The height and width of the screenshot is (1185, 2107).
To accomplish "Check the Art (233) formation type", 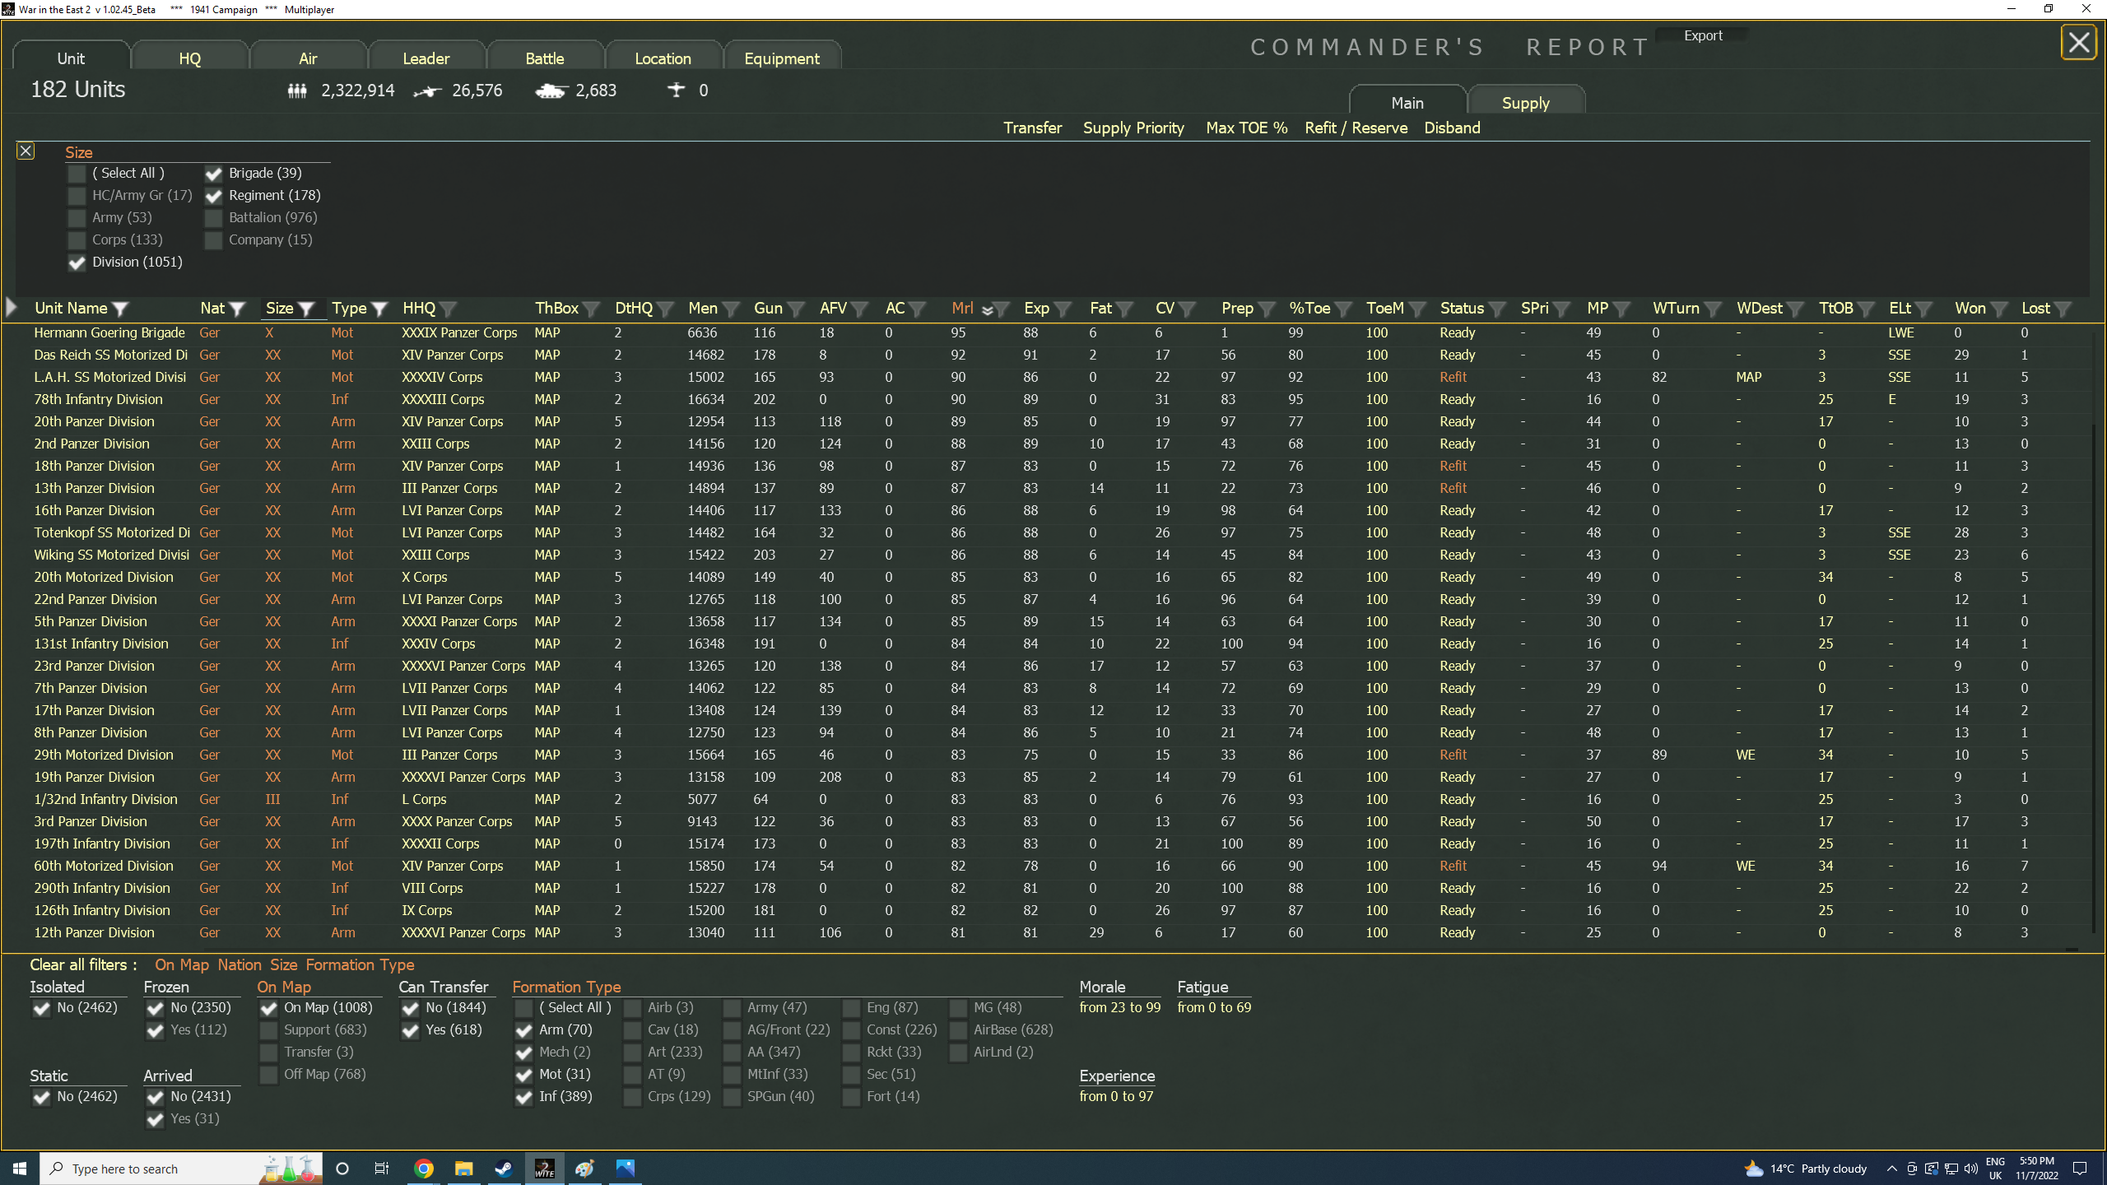I will pos(633,1053).
